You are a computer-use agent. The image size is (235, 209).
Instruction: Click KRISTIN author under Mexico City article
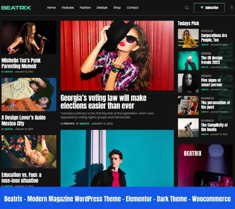(9, 129)
